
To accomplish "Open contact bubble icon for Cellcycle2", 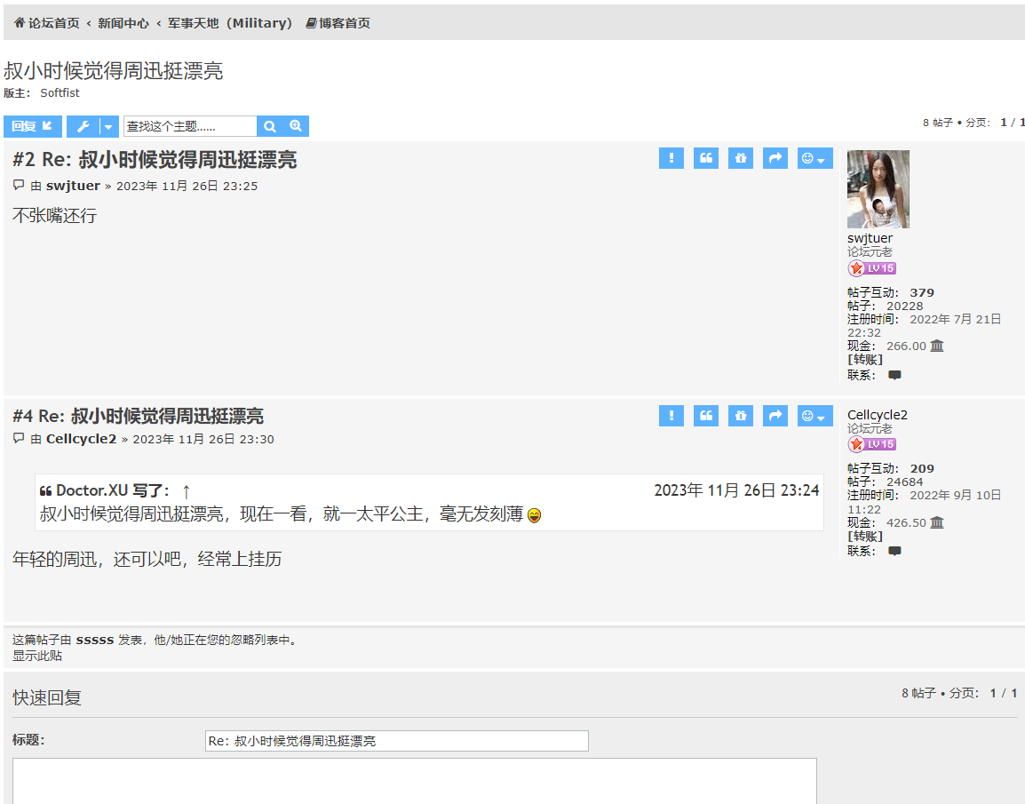I will click(x=895, y=551).
